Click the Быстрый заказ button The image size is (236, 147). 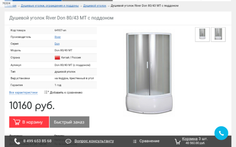tap(69, 122)
